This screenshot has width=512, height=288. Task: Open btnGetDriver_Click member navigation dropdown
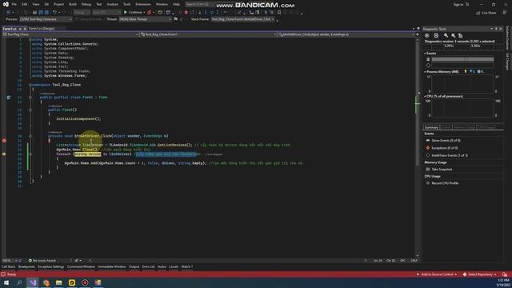[346, 34]
